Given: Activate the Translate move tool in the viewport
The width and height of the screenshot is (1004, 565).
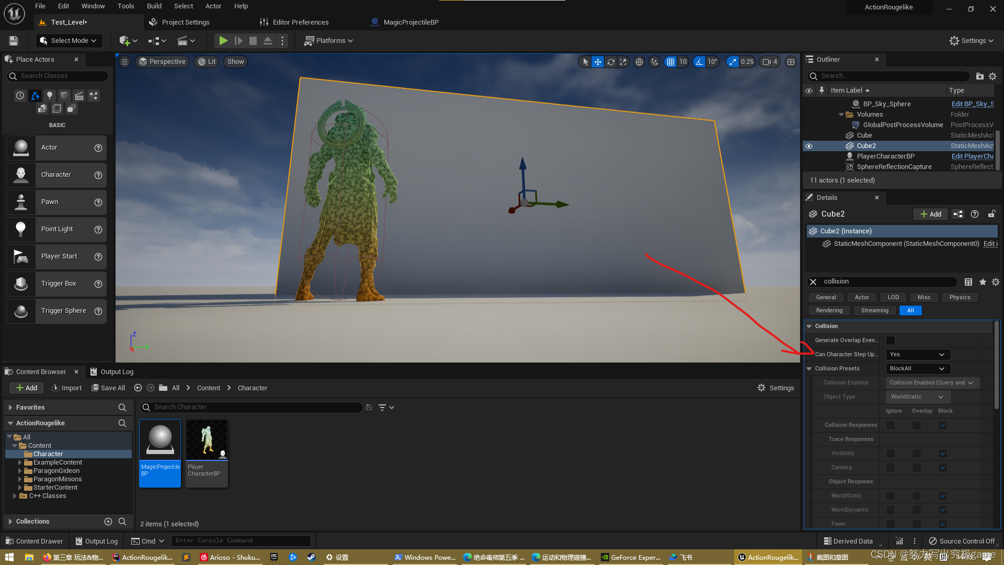Looking at the screenshot, I should coord(598,62).
